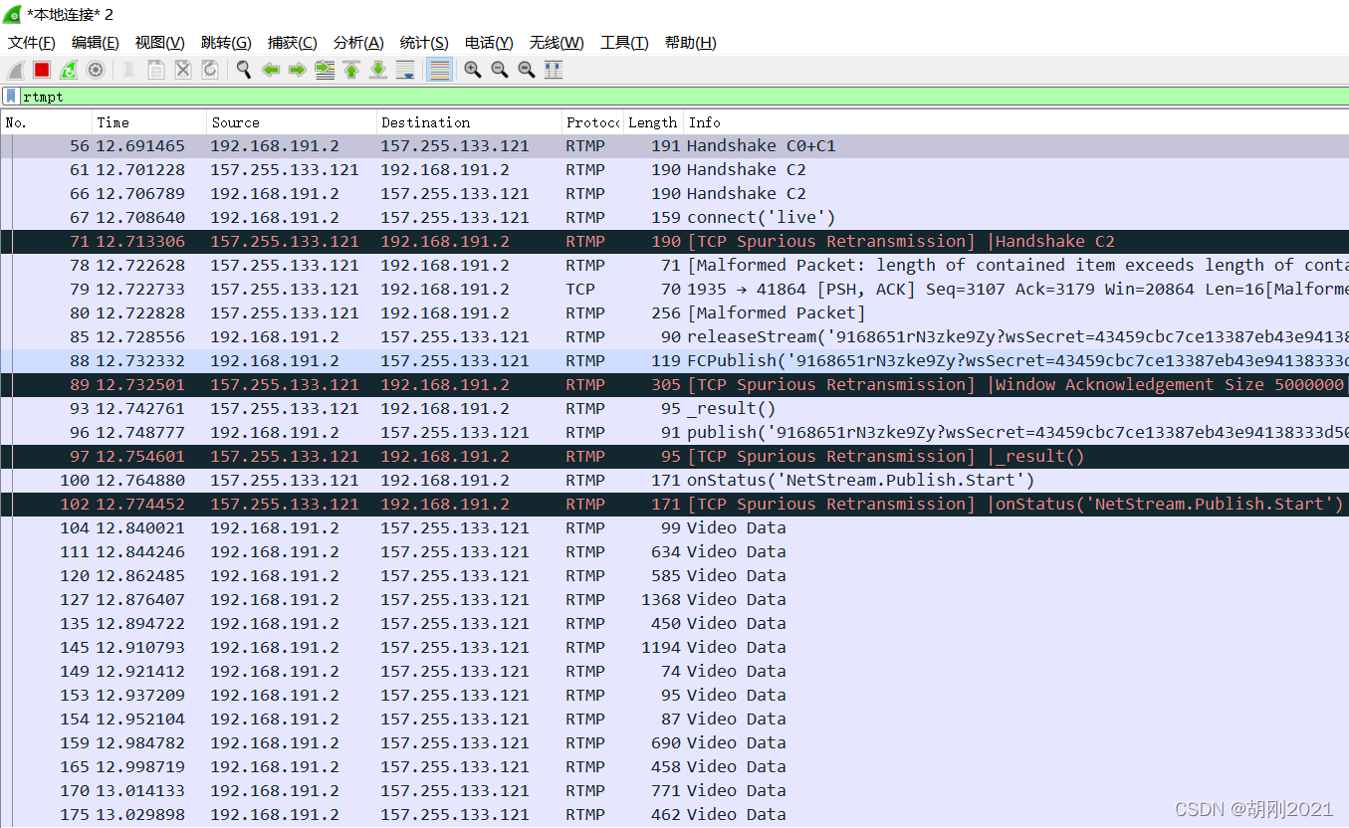Viewport: 1349px width, 828px height.
Task: Go forward to next packet arrow
Action: pos(297,70)
